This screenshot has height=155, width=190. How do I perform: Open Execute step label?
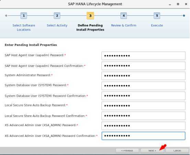(x=157, y=25)
